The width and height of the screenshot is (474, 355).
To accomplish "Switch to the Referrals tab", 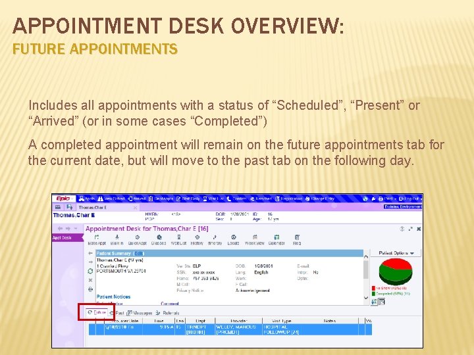I will point(167,313).
